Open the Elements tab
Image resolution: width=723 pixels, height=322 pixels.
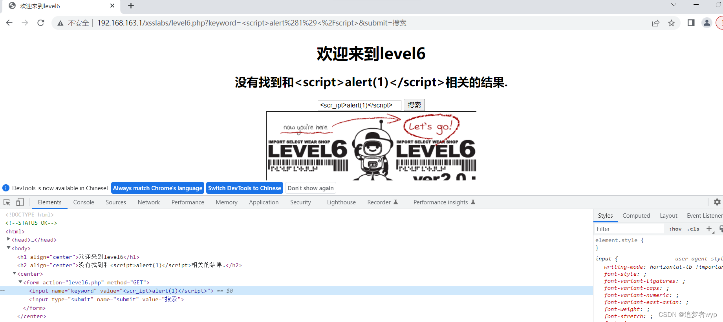50,202
